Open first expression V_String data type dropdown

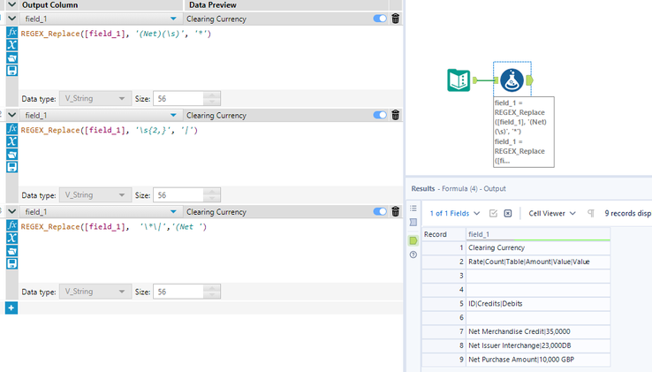(x=95, y=99)
